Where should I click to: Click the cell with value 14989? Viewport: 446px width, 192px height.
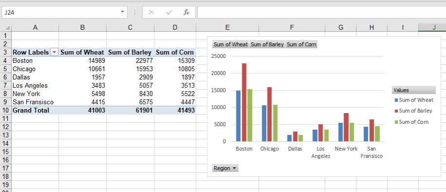coord(82,60)
